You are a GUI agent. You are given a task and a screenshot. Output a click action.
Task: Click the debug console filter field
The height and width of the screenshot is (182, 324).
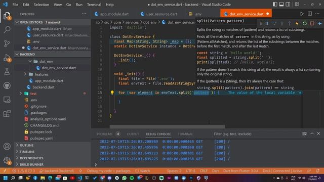click(255, 134)
